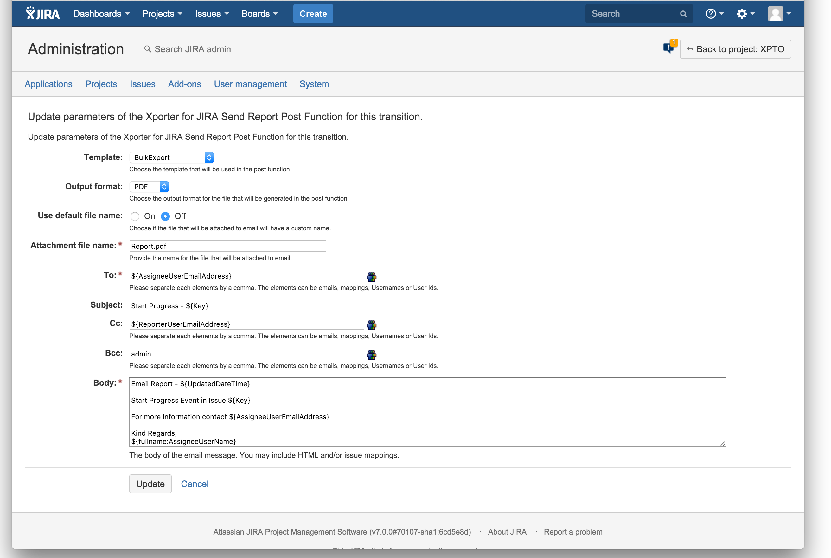Open user picker next to Bcc field
831x558 pixels.
pos(371,355)
